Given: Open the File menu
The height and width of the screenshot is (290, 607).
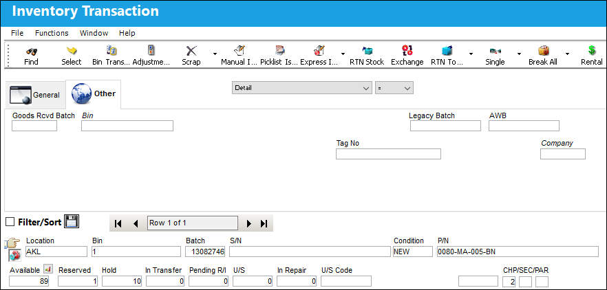Looking at the screenshot, I should (17, 33).
